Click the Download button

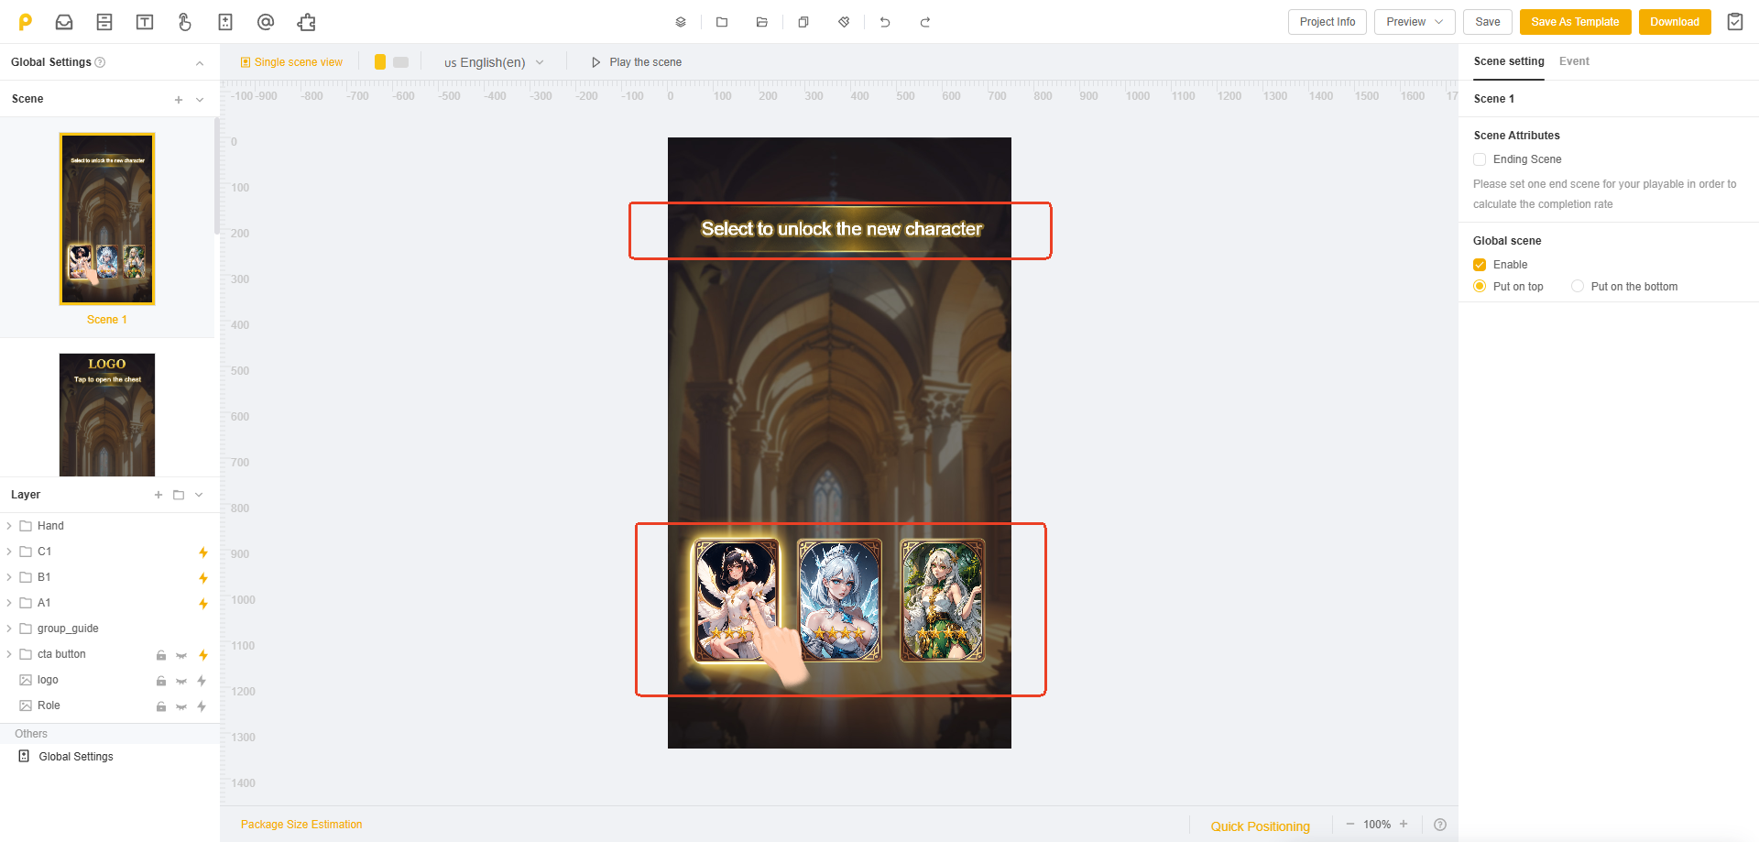[1675, 22]
